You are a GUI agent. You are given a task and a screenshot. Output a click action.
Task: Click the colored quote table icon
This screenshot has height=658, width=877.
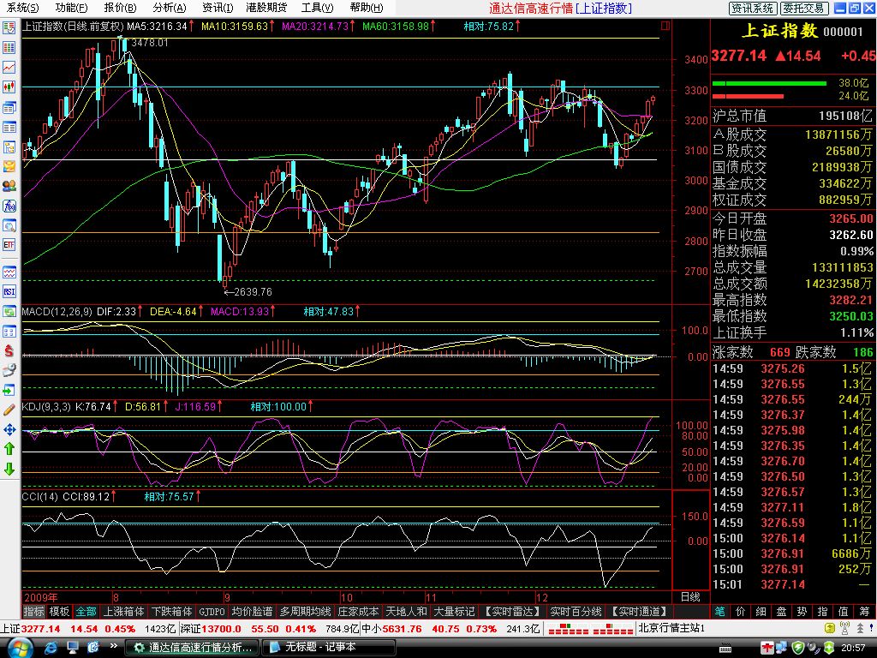point(9,48)
